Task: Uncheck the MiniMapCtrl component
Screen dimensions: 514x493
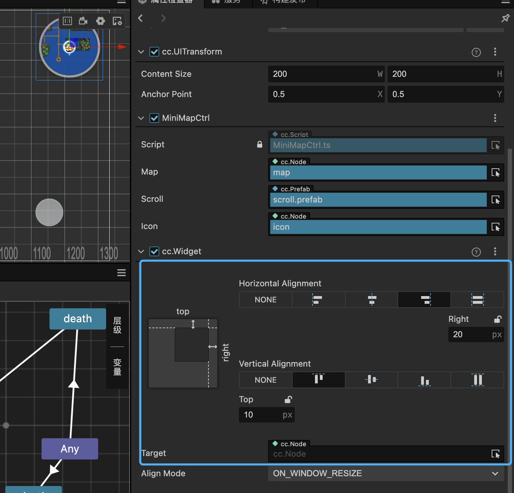Action: tap(154, 118)
